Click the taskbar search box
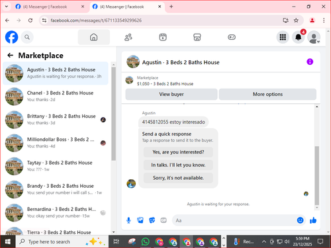331x248 pixels. point(62,241)
